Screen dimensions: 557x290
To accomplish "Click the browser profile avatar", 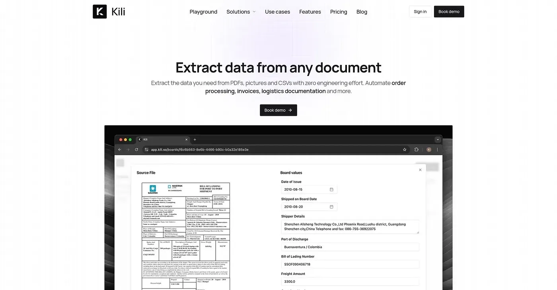I will coord(429,150).
